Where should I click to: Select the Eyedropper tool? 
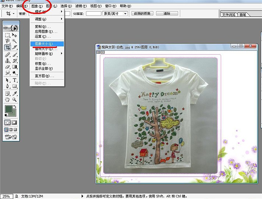click(x=15, y=93)
